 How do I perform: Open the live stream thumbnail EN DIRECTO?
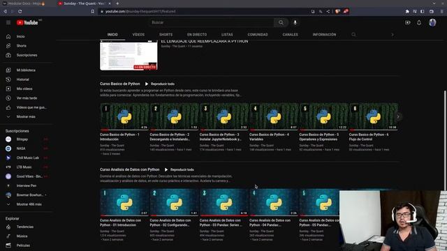click(129, 55)
